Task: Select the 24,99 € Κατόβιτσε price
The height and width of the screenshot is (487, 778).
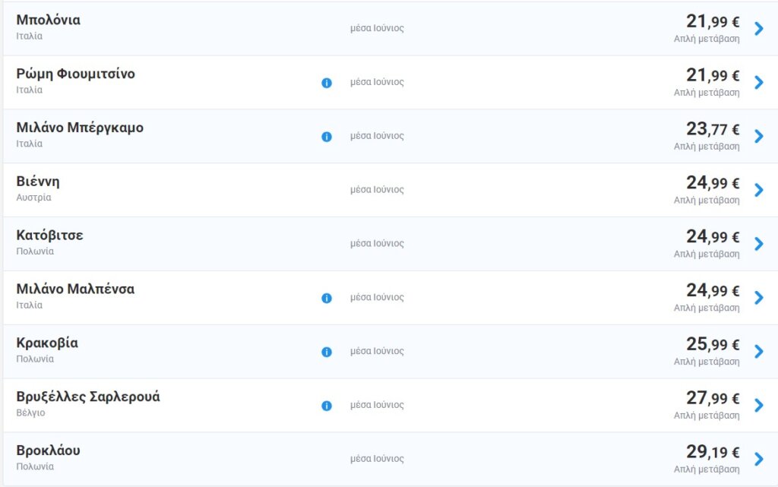Action: pyautogui.click(x=712, y=236)
